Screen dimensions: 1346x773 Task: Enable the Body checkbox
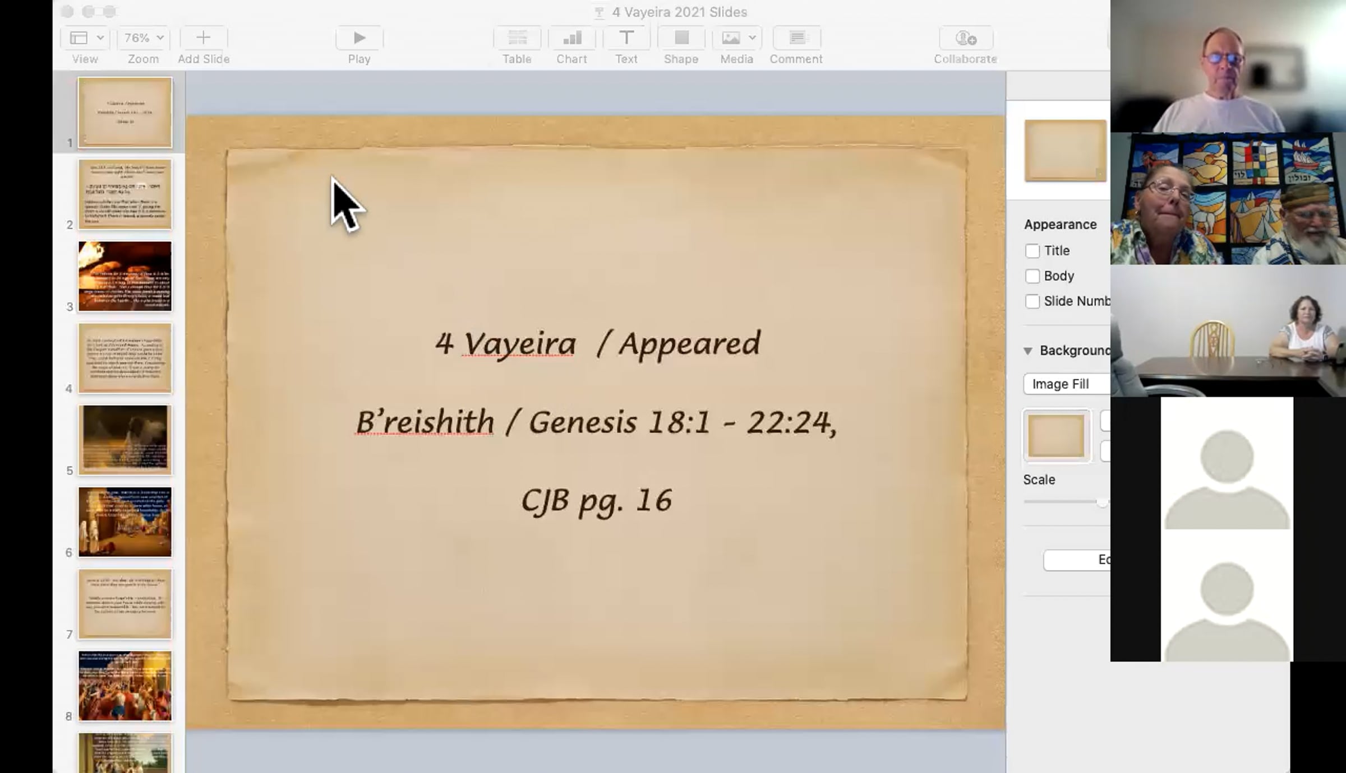coord(1032,276)
